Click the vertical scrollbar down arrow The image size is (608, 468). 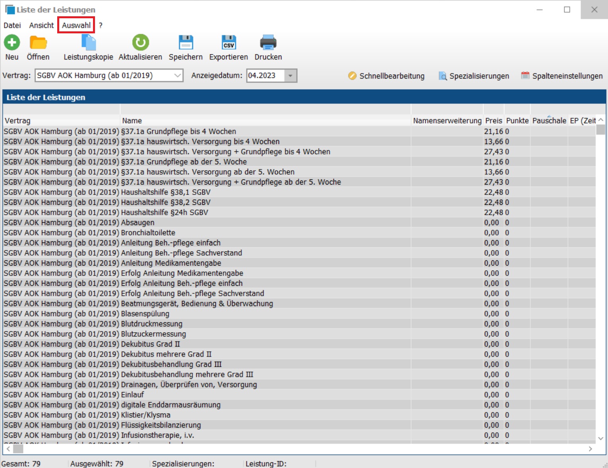(x=600, y=438)
